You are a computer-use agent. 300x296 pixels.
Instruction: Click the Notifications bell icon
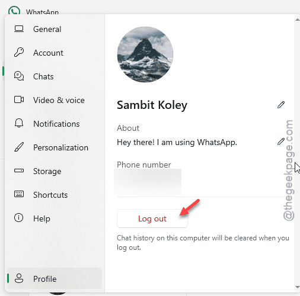click(19, 123)
